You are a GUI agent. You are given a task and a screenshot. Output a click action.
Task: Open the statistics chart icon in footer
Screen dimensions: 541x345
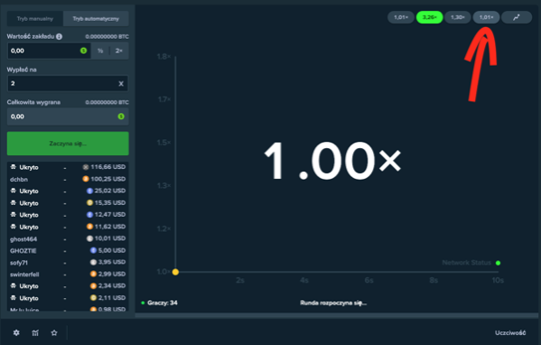point(35,332)
